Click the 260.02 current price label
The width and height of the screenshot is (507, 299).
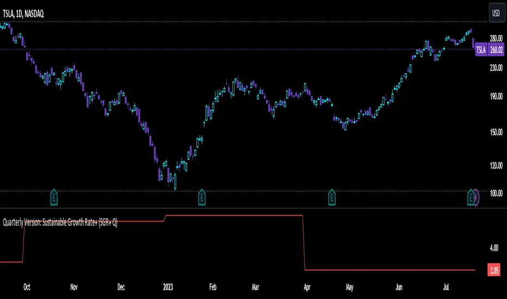pos(496,50)
